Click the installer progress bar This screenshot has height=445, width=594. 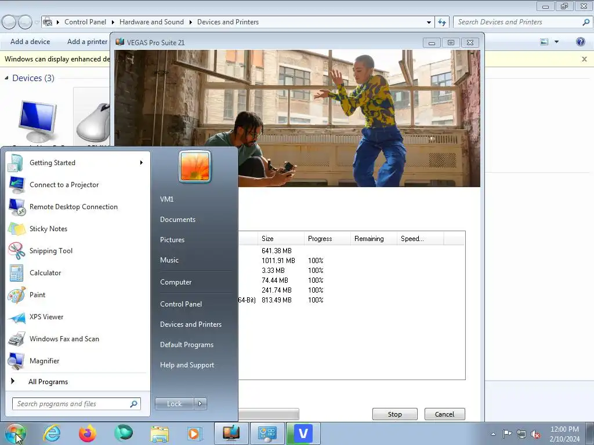pyautogui.click(x=269, y=414)
